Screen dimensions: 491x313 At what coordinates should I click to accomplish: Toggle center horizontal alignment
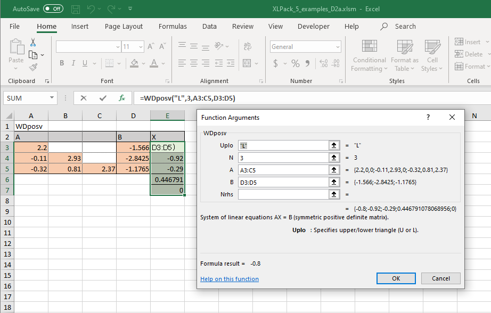point(194,63)
